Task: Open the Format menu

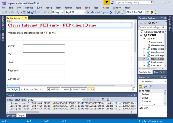Action: click(68, 8)
